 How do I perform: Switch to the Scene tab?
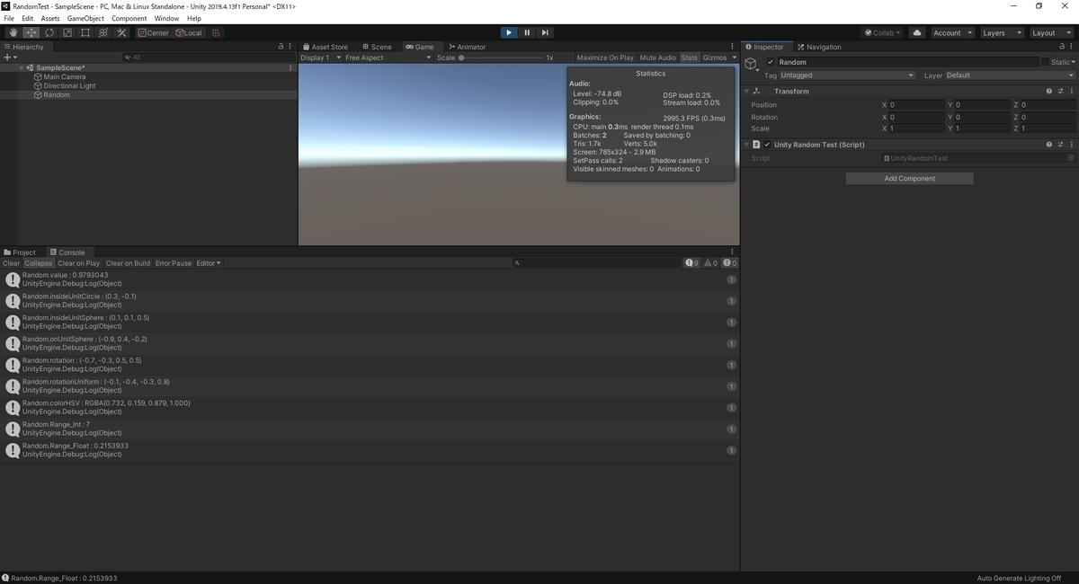[x=377, y=47]
